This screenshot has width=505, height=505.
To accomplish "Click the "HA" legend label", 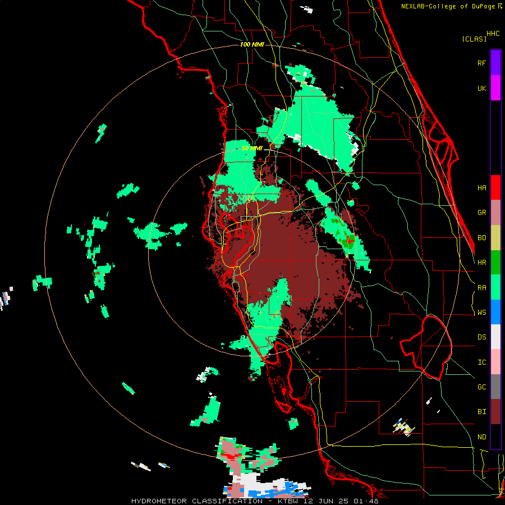I will click(x=481, y=188).
